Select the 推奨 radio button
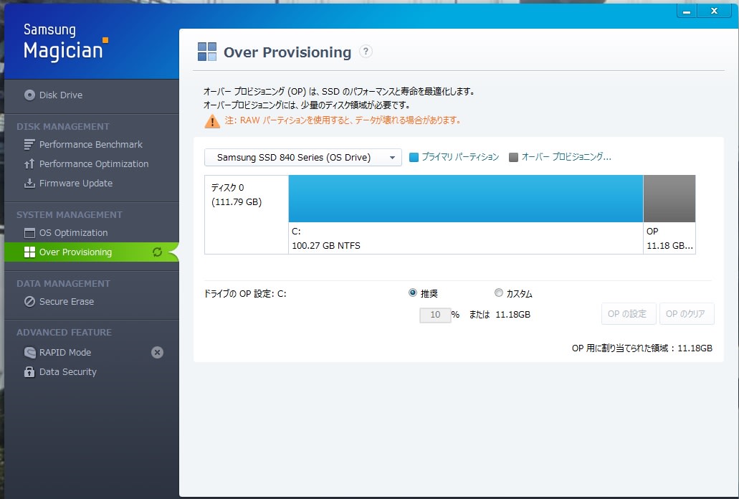 412,293
